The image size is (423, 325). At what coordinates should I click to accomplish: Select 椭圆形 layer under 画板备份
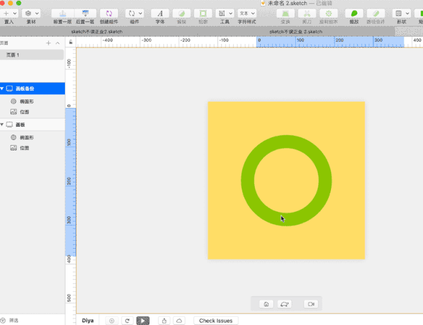(x=32, y=101)
